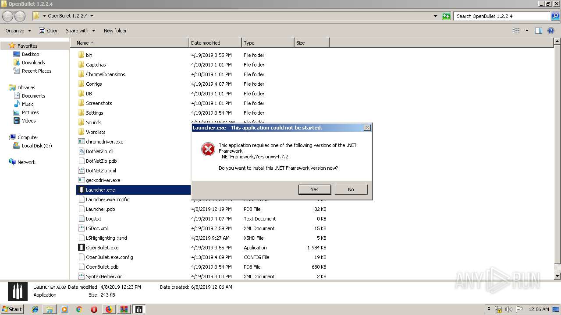Open Firefox from taskbar
The height and width of the screenshot is (315, 561).
(109, 309)
